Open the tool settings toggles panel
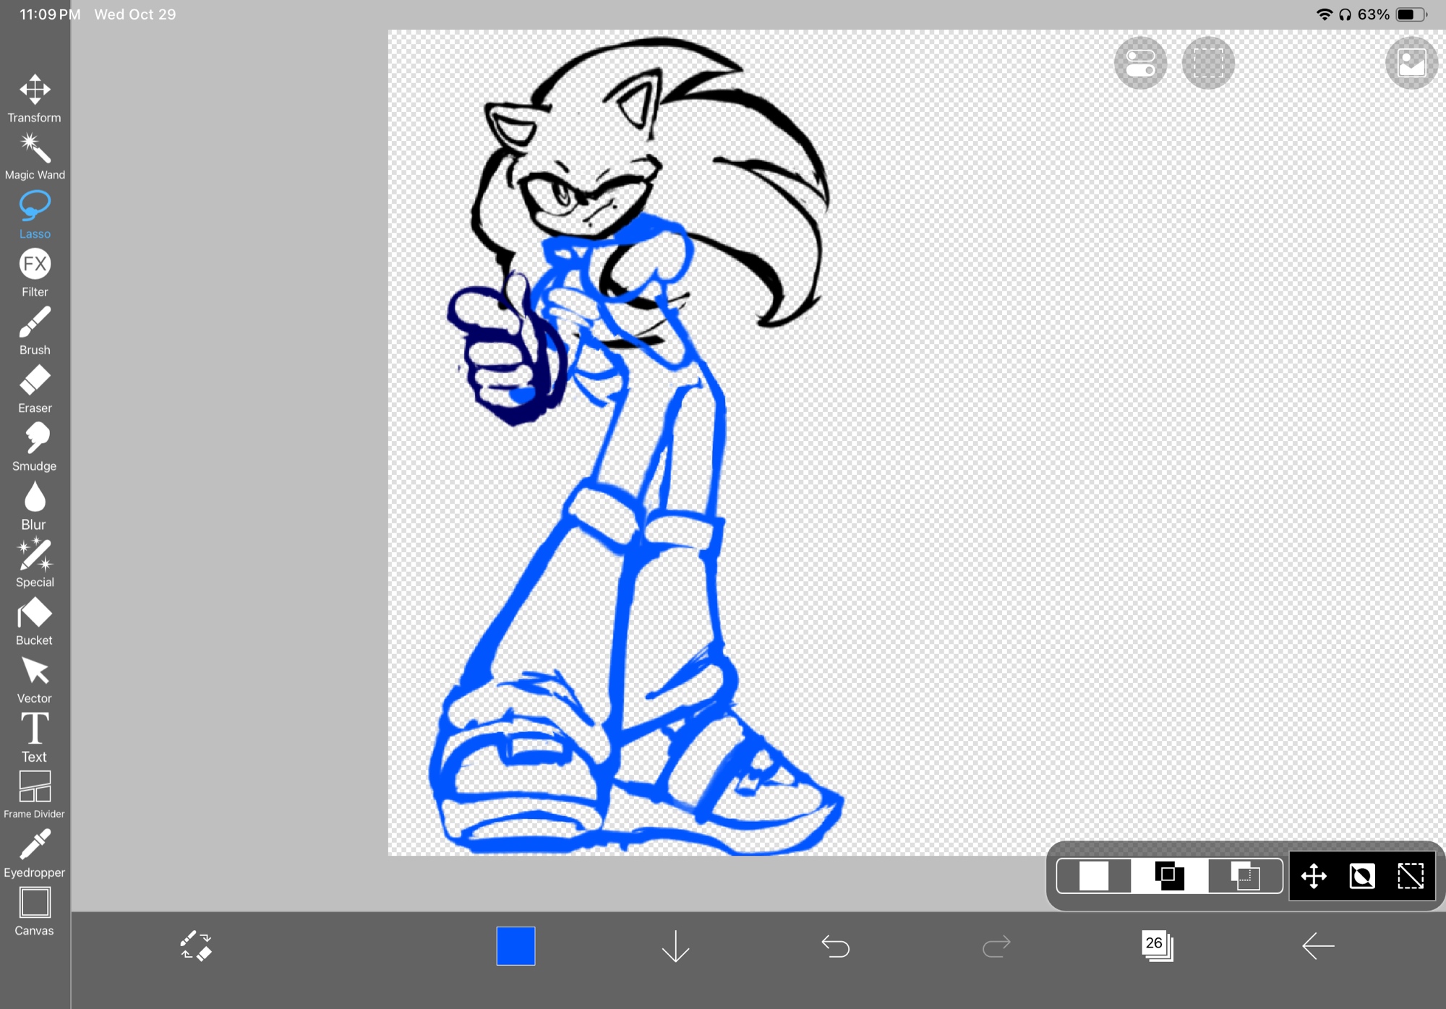 coord(1140,63)
